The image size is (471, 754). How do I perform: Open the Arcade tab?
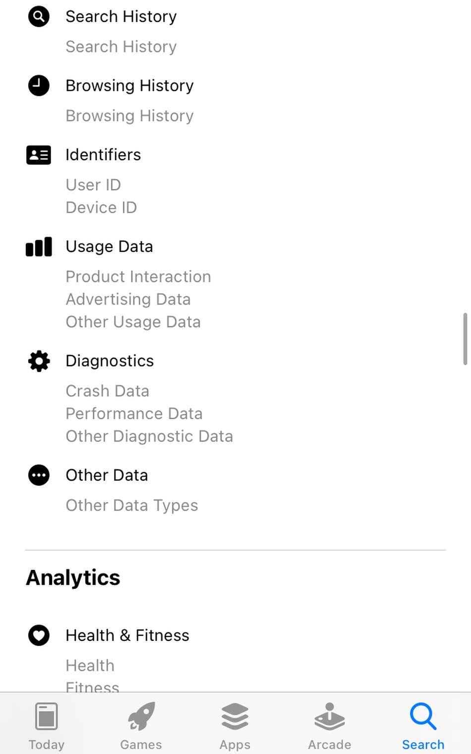[330, 725]
